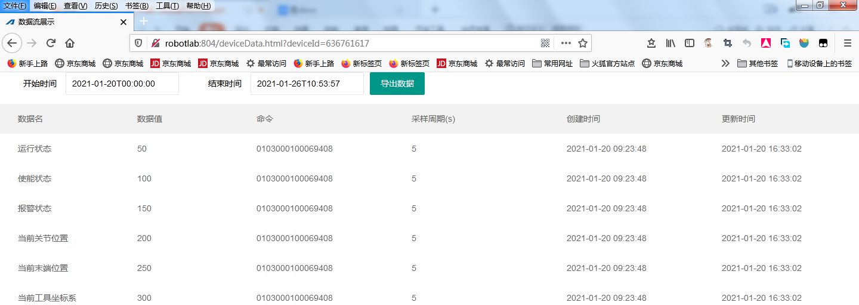Toggle the sidebar view icon
The image size is (859, 305).
pos(690,43)
